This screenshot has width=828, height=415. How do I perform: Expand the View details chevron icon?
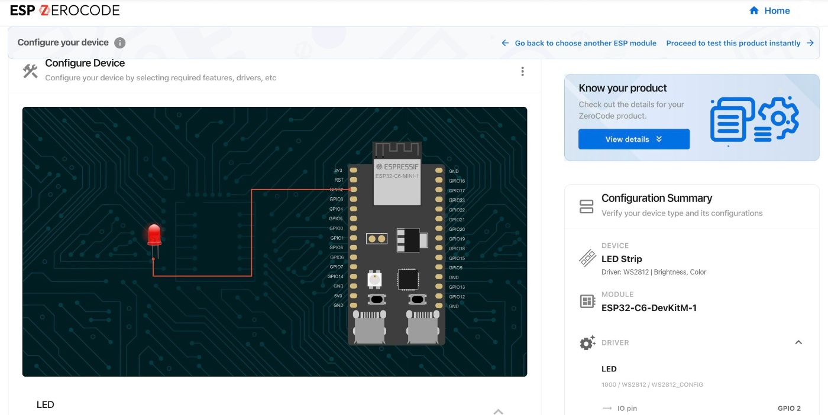tap(659, 139)
